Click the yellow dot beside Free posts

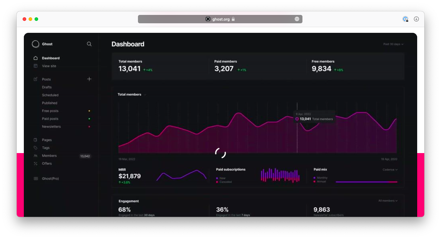click(89, 111)
